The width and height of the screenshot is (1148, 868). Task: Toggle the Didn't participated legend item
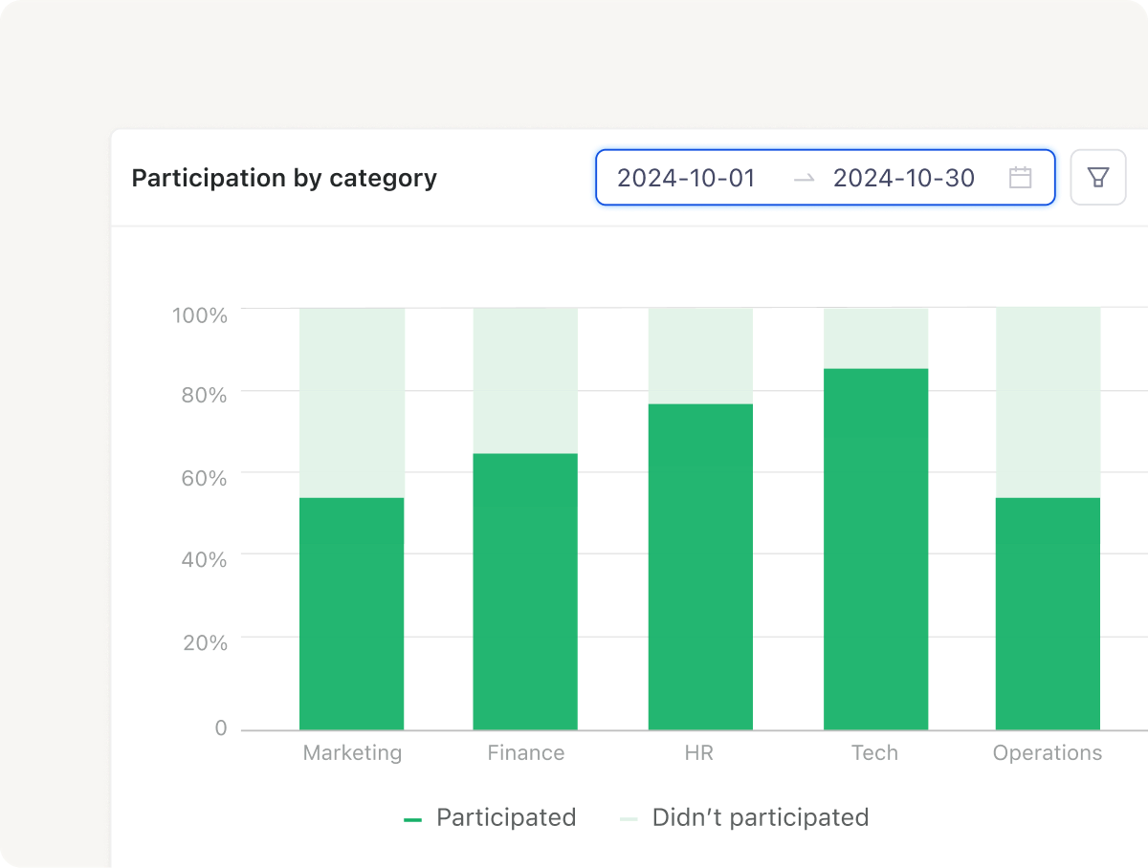pos(744,818)
